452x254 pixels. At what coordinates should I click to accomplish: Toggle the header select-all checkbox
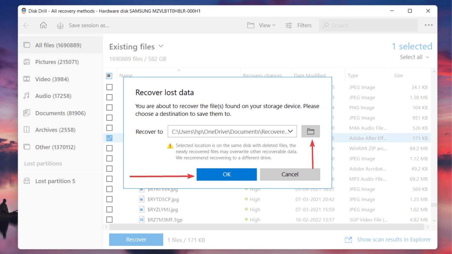tap(109, 76)
